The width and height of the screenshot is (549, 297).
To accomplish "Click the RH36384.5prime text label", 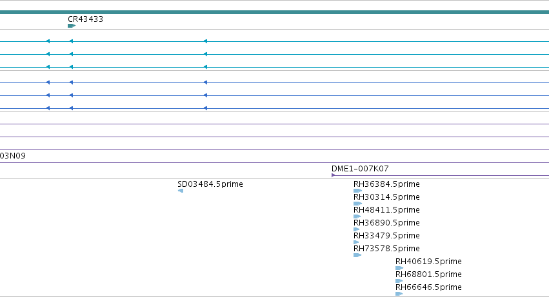I will coord(386,184).
